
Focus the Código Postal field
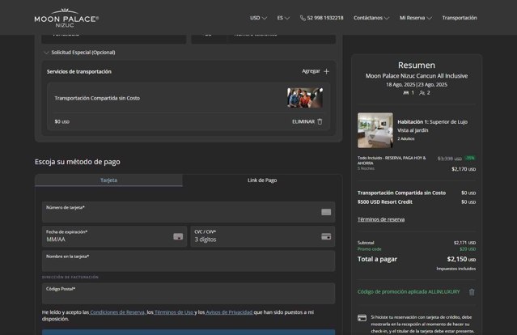pyautogui.click(x=189, y=293)
